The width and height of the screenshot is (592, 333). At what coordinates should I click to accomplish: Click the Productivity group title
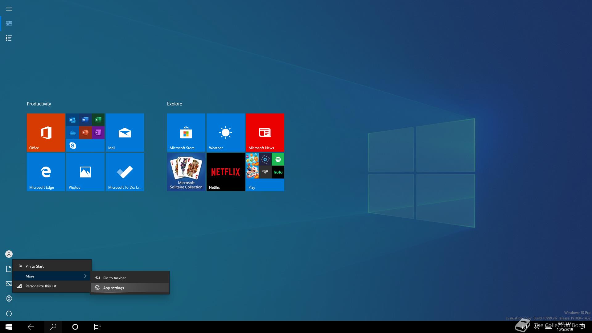tap(39, 104)
